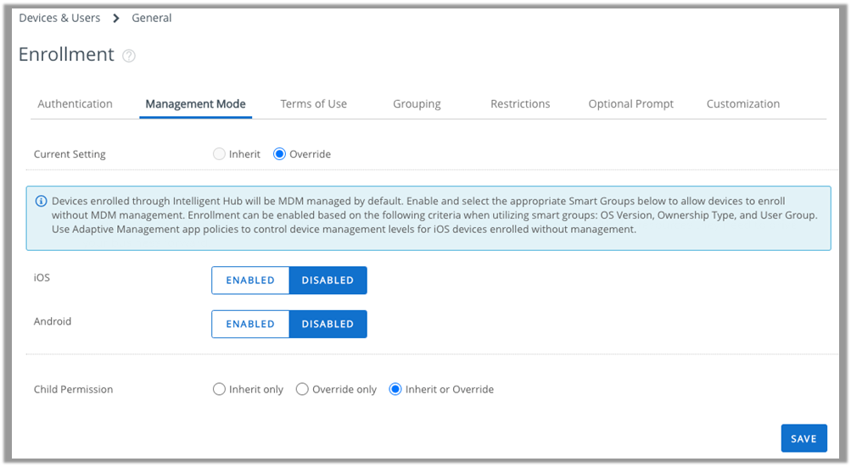Switch to the Optional Prompt tab
The width and height of the screenshot is (851, 467).
tap(630, 104)
